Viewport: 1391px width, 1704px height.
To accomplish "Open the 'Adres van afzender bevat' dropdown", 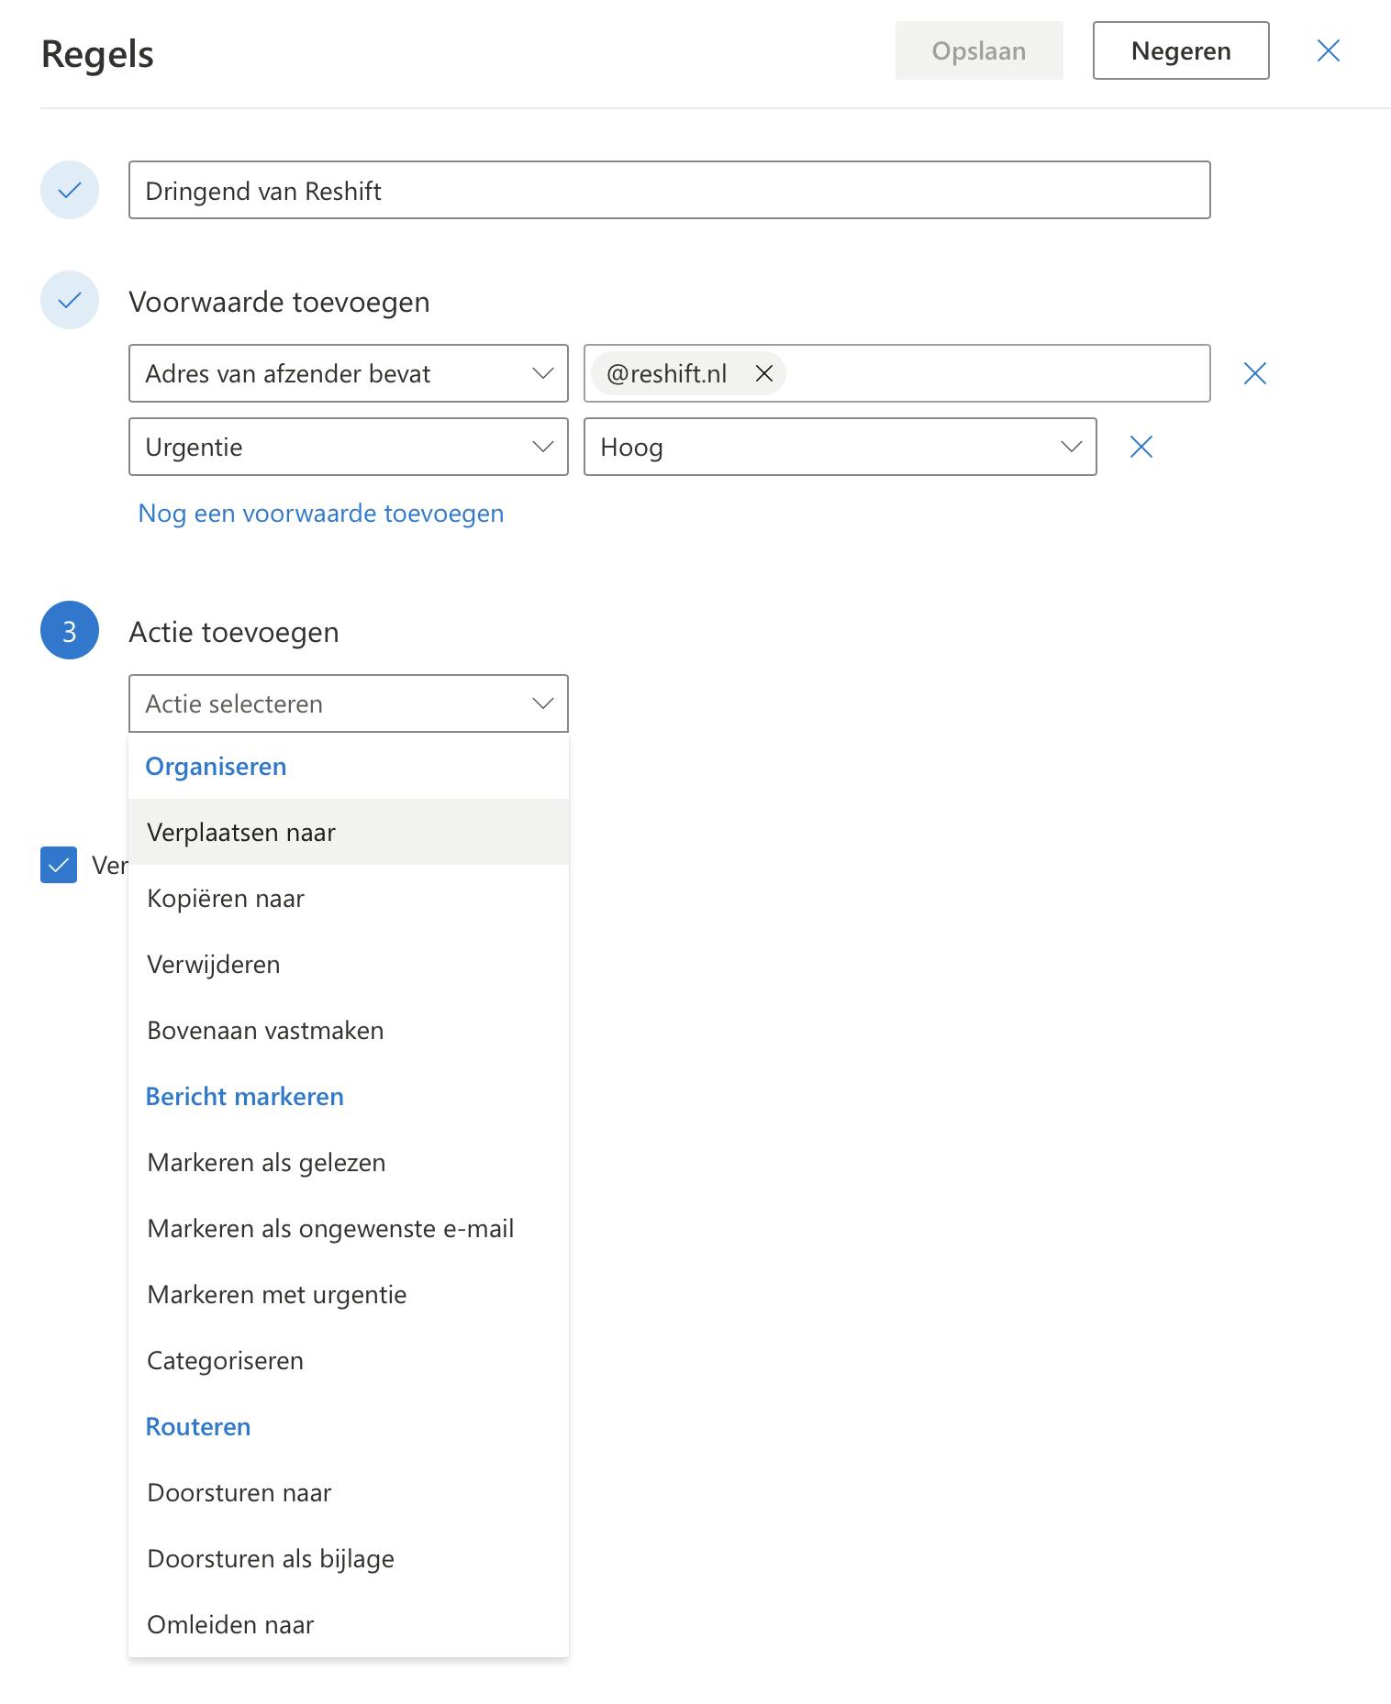I will pos(348,373).
